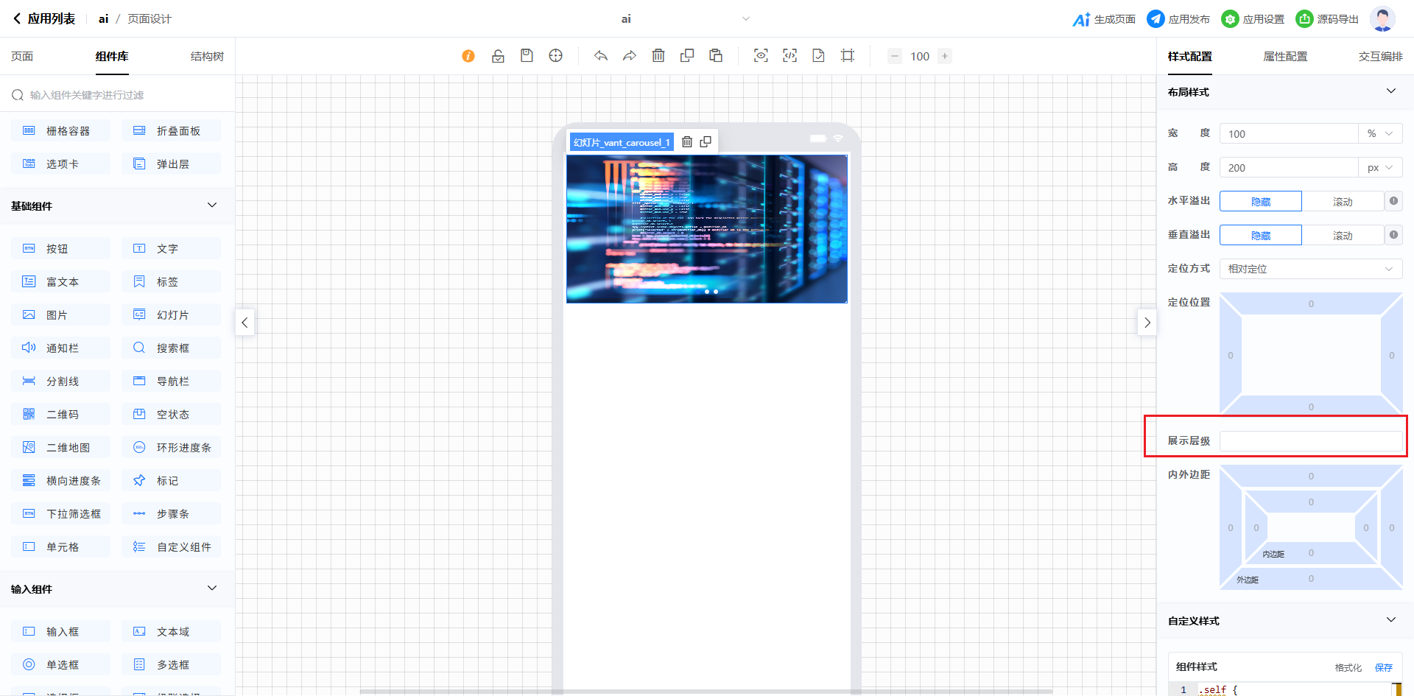Viewport: 1414px width, 696px height.
Task: Set vertical overflow (垂直溢出) to 隐藏
Action: [1260, 236]
